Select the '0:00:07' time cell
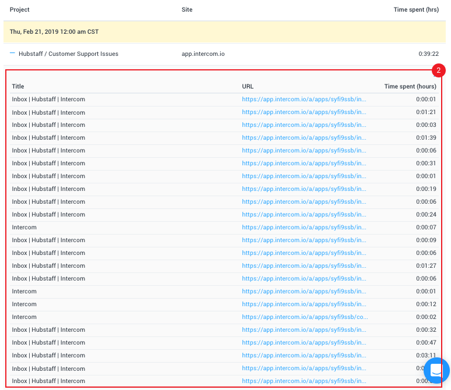Image resolution: width=451 pixels, height=390 pixels. pyautogui.click(x=426, y=228)
